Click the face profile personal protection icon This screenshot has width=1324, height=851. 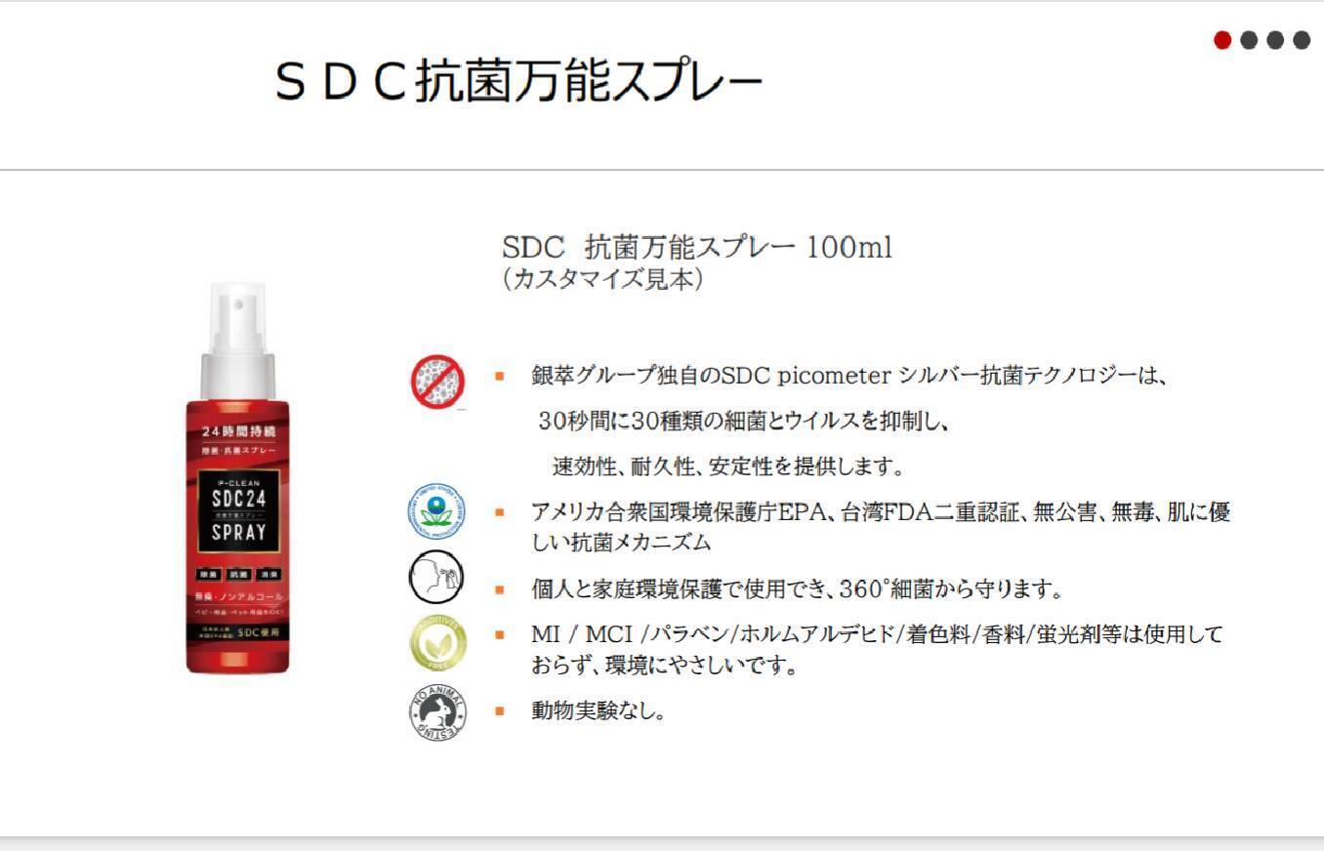pyautogui.click(x=436, y=578)
